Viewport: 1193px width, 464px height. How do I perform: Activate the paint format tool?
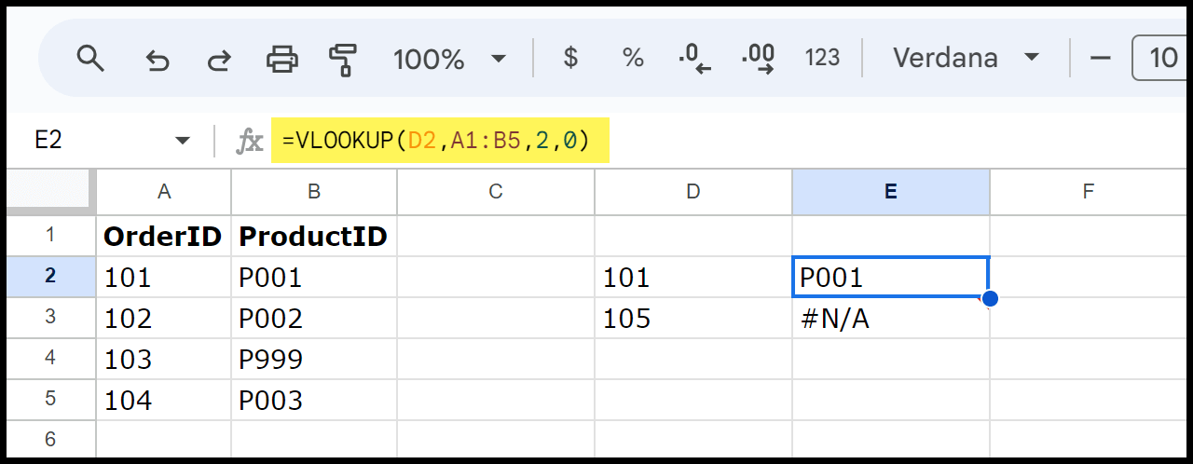(343, 59)
